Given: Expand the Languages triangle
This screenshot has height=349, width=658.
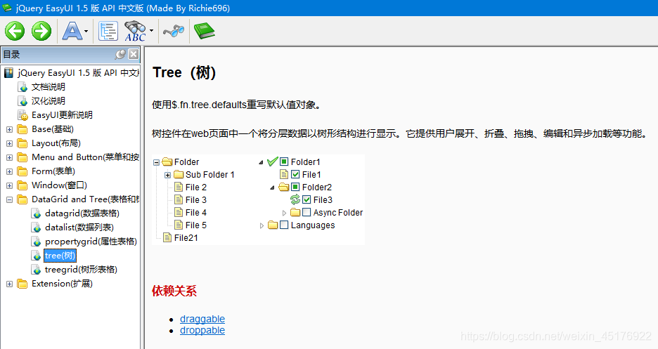Looking at the screenshot, I should pyautogui.click(x=262, y=225).
